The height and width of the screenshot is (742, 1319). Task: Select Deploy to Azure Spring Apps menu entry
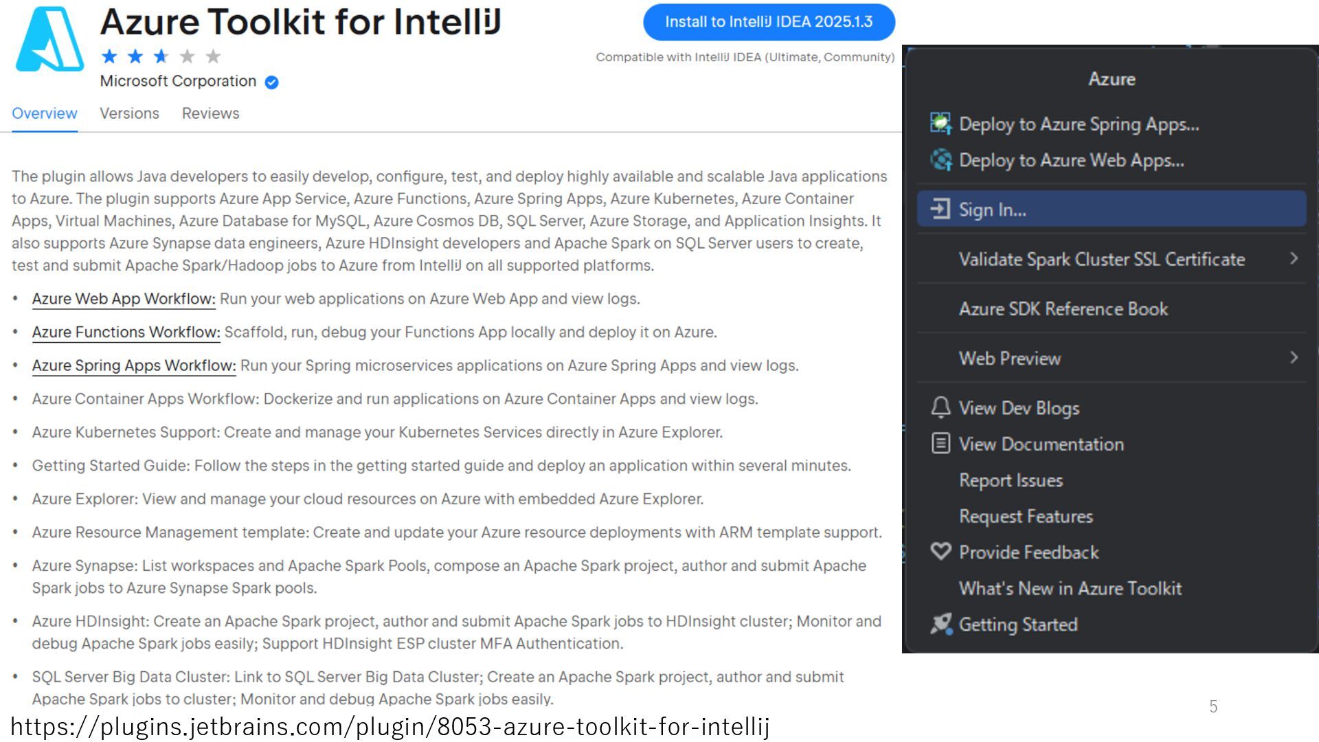1112,124
